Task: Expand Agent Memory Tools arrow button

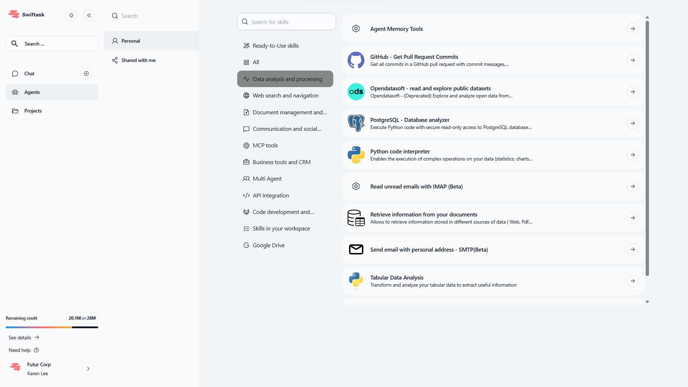Action: click(x=632, y=29)
